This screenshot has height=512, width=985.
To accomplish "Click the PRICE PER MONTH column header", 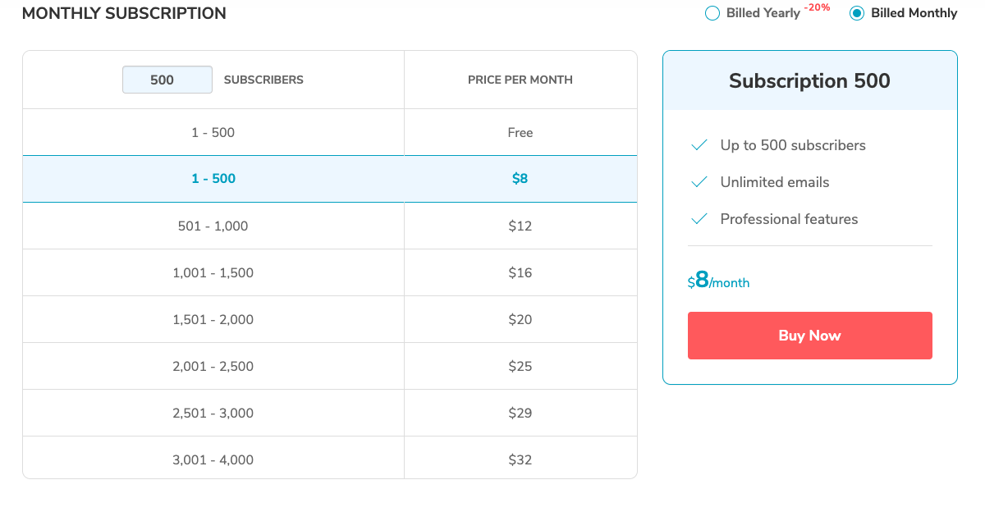I will (x=520, y=80).
